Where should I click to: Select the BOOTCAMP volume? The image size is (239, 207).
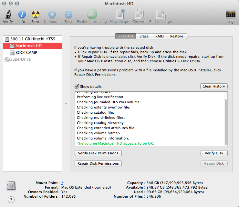pos(32,53)
